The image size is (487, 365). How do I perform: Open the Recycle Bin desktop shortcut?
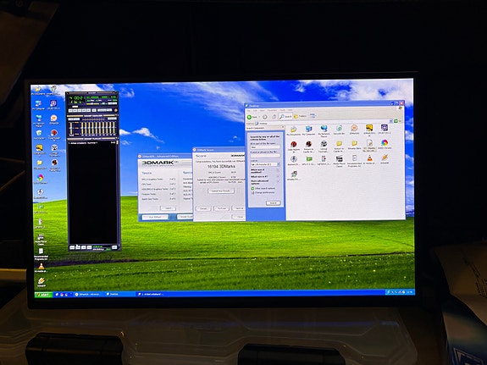(38, 133)
